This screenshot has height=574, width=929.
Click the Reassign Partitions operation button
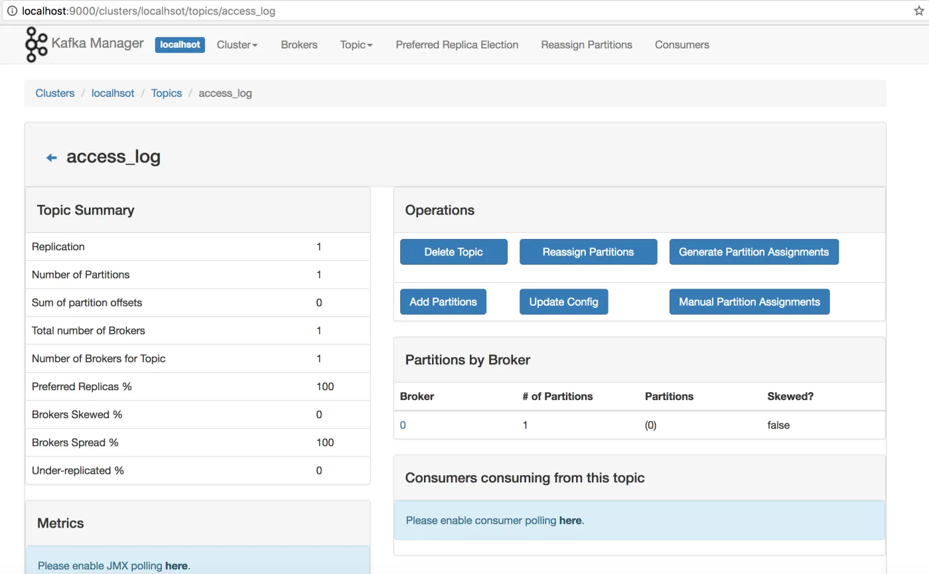click(589, 252)
